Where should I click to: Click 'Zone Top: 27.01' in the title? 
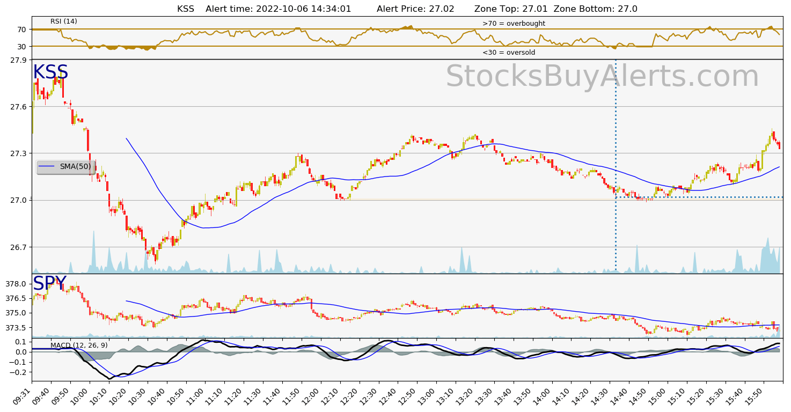tap(511, 9)
